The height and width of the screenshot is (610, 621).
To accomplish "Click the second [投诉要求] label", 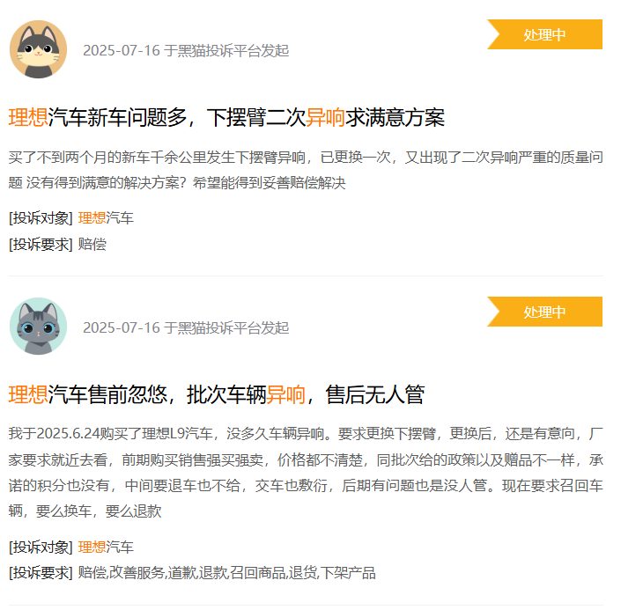I will pyautogui.click(x=41, y=573).
